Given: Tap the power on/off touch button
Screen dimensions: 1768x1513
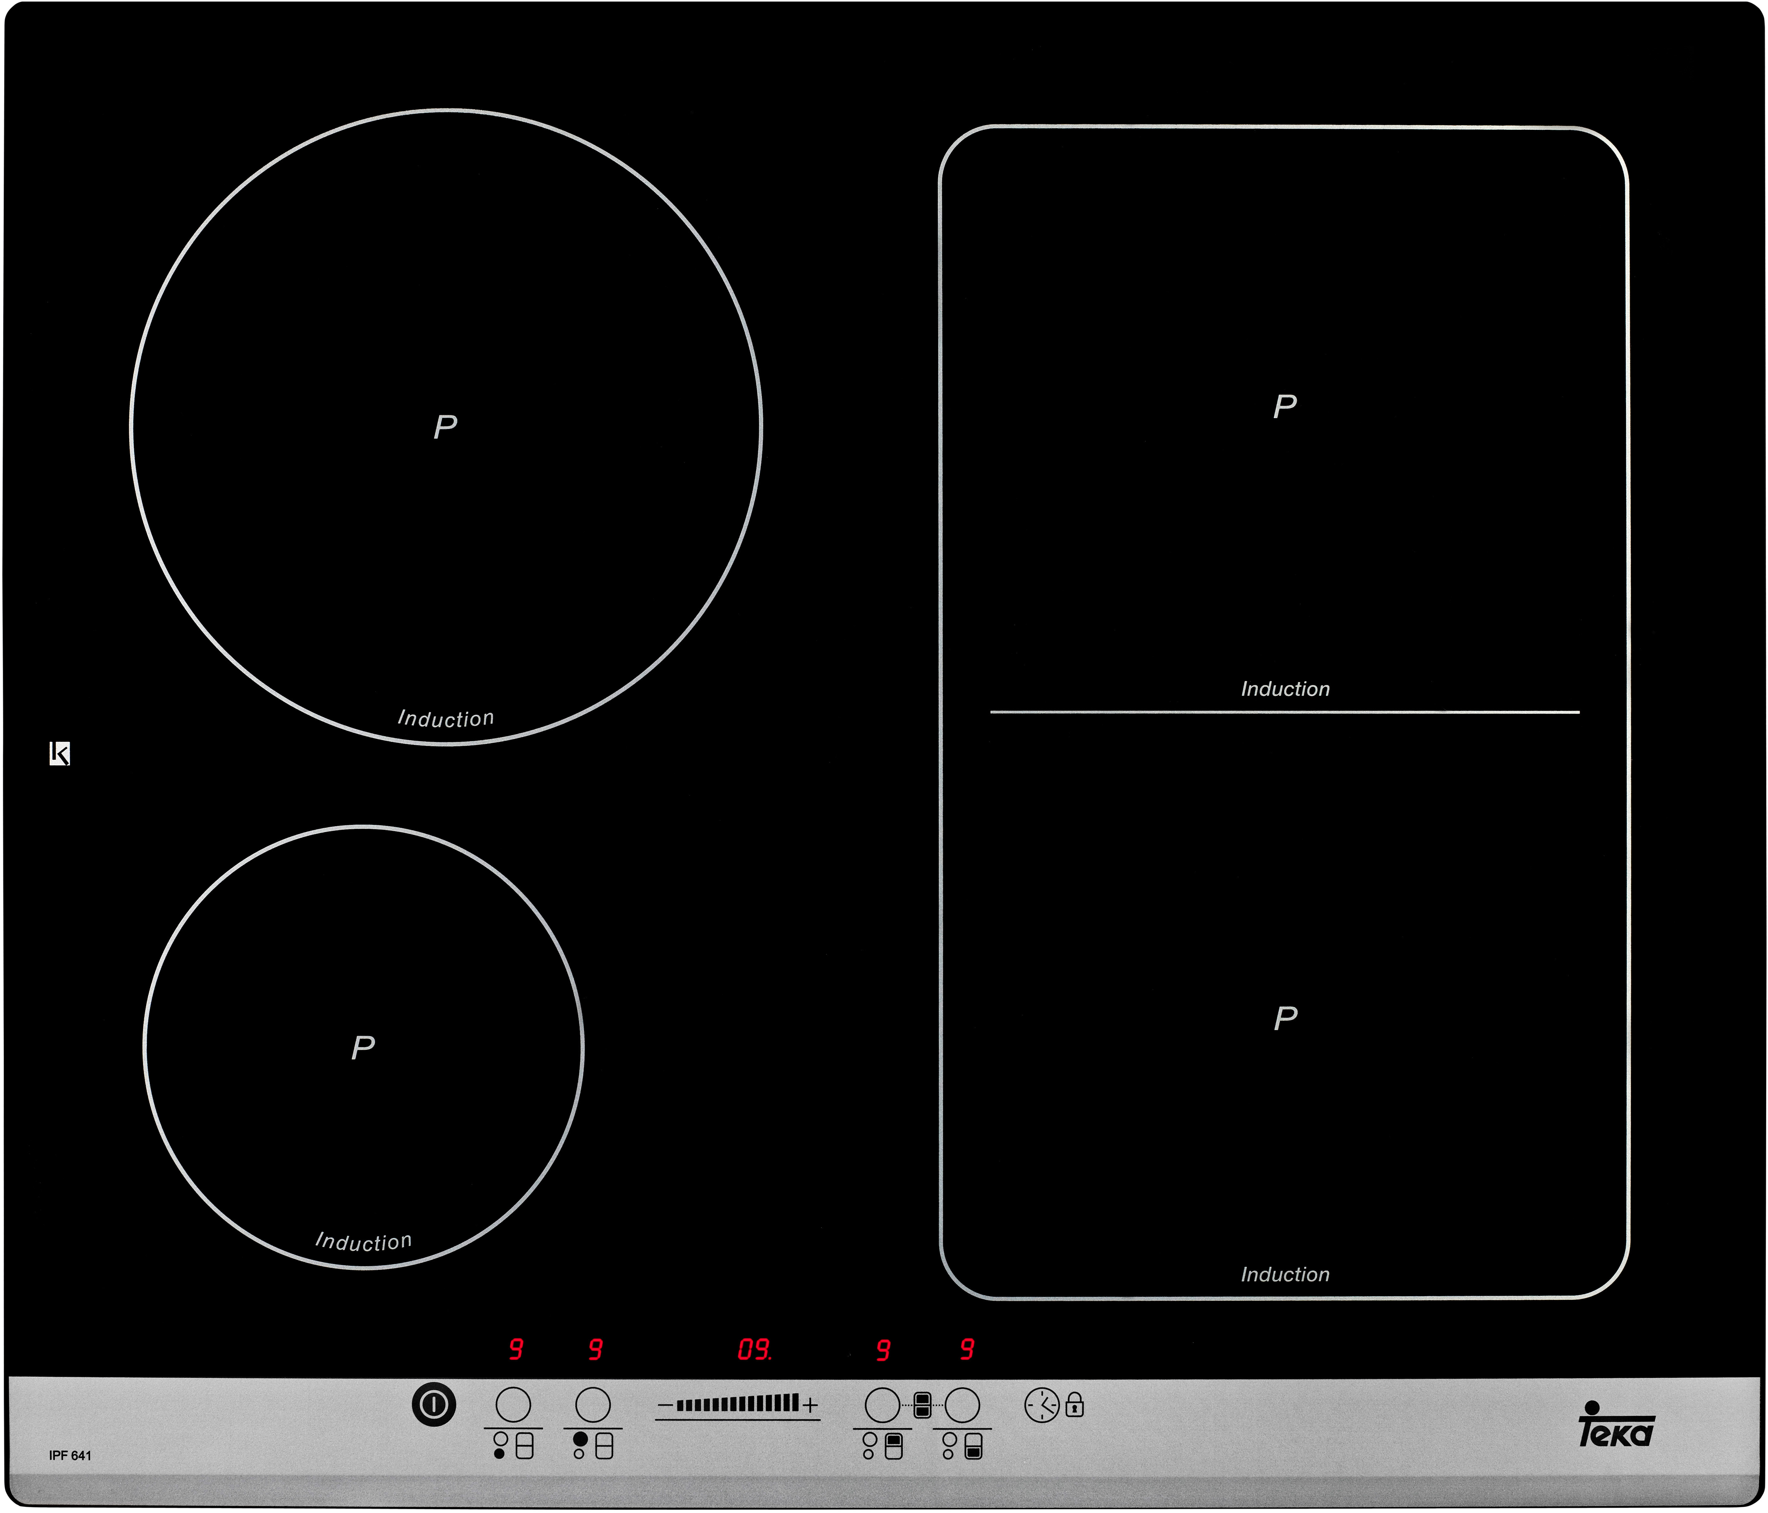Looking at the screenshot, I should pyautogui.click(x=434, y=1404).
